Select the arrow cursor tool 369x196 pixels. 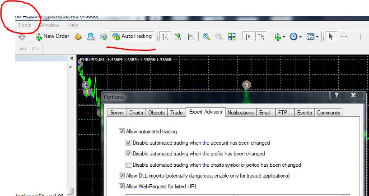tap(331, 36)
